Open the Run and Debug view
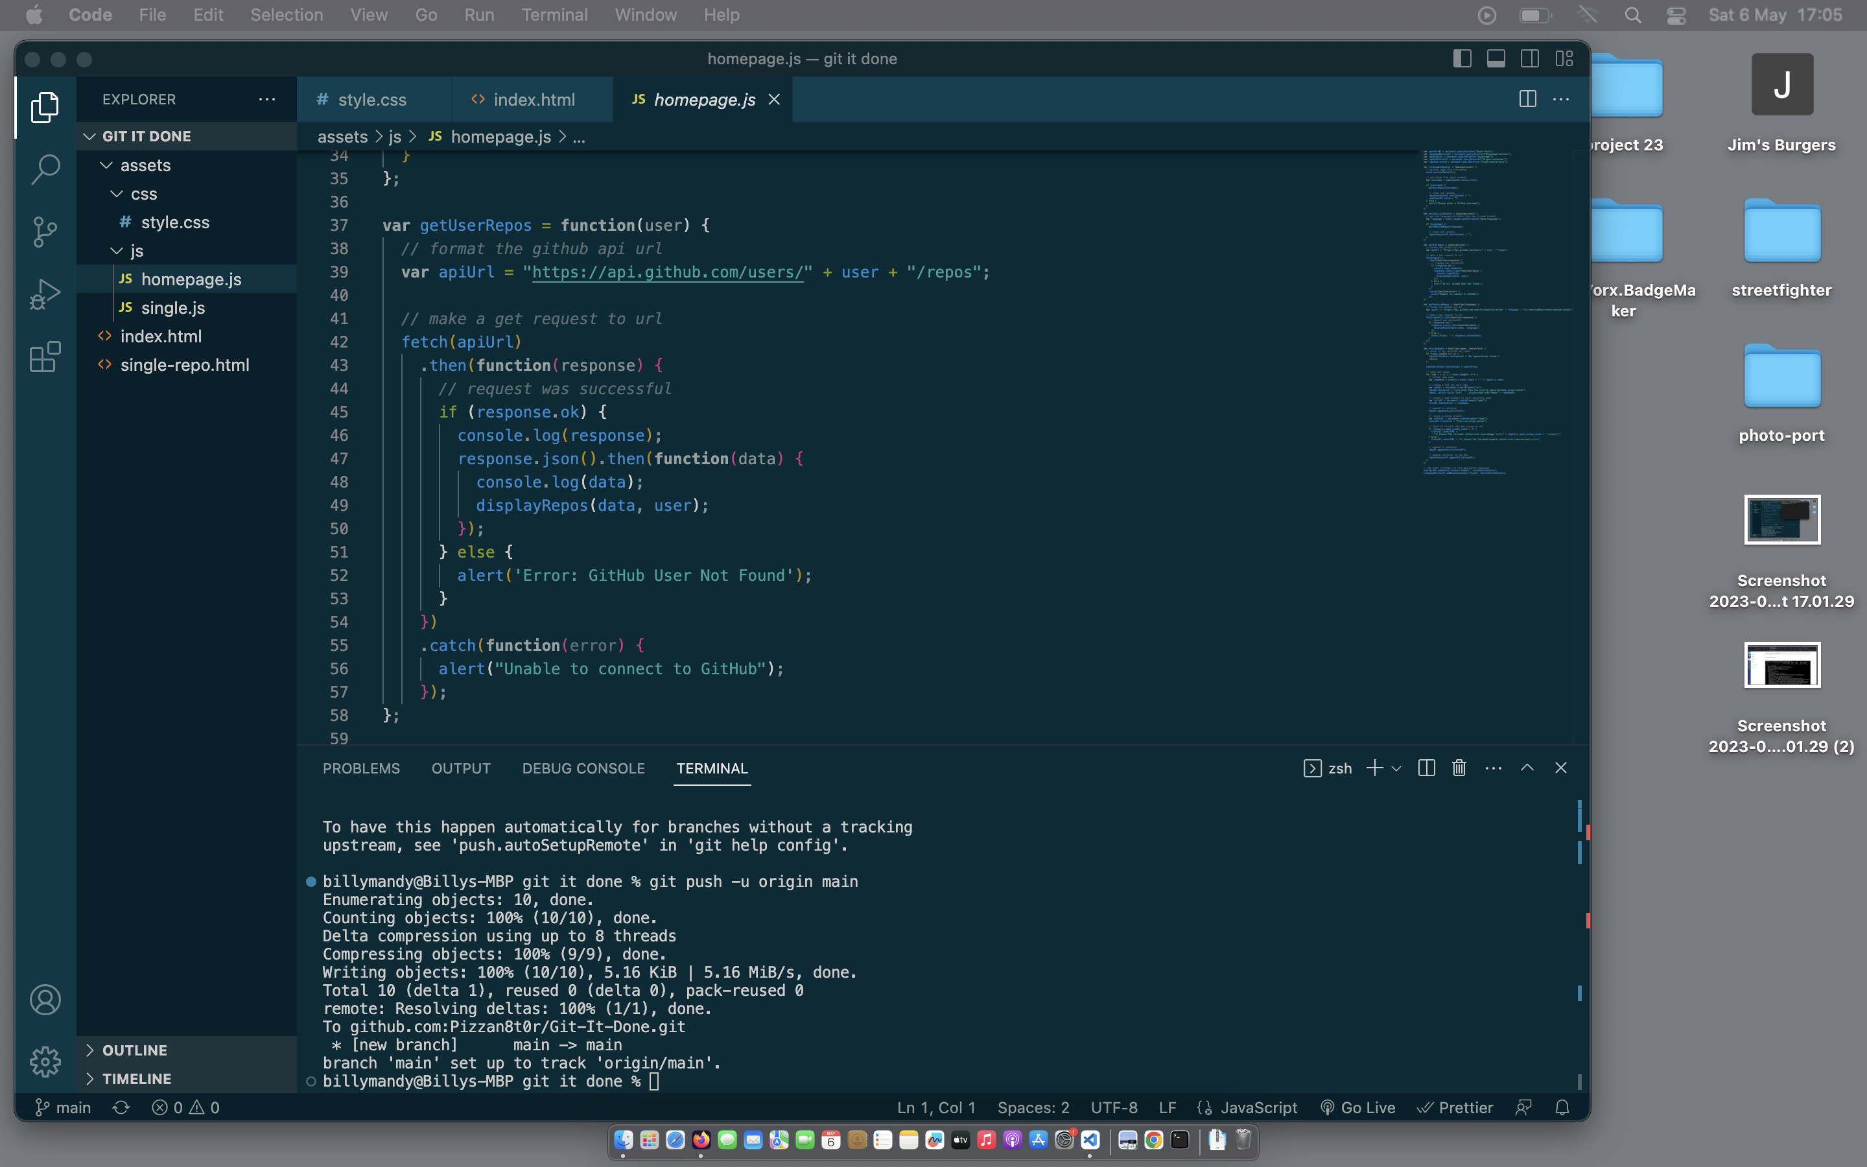 click(x=45, y=293)
